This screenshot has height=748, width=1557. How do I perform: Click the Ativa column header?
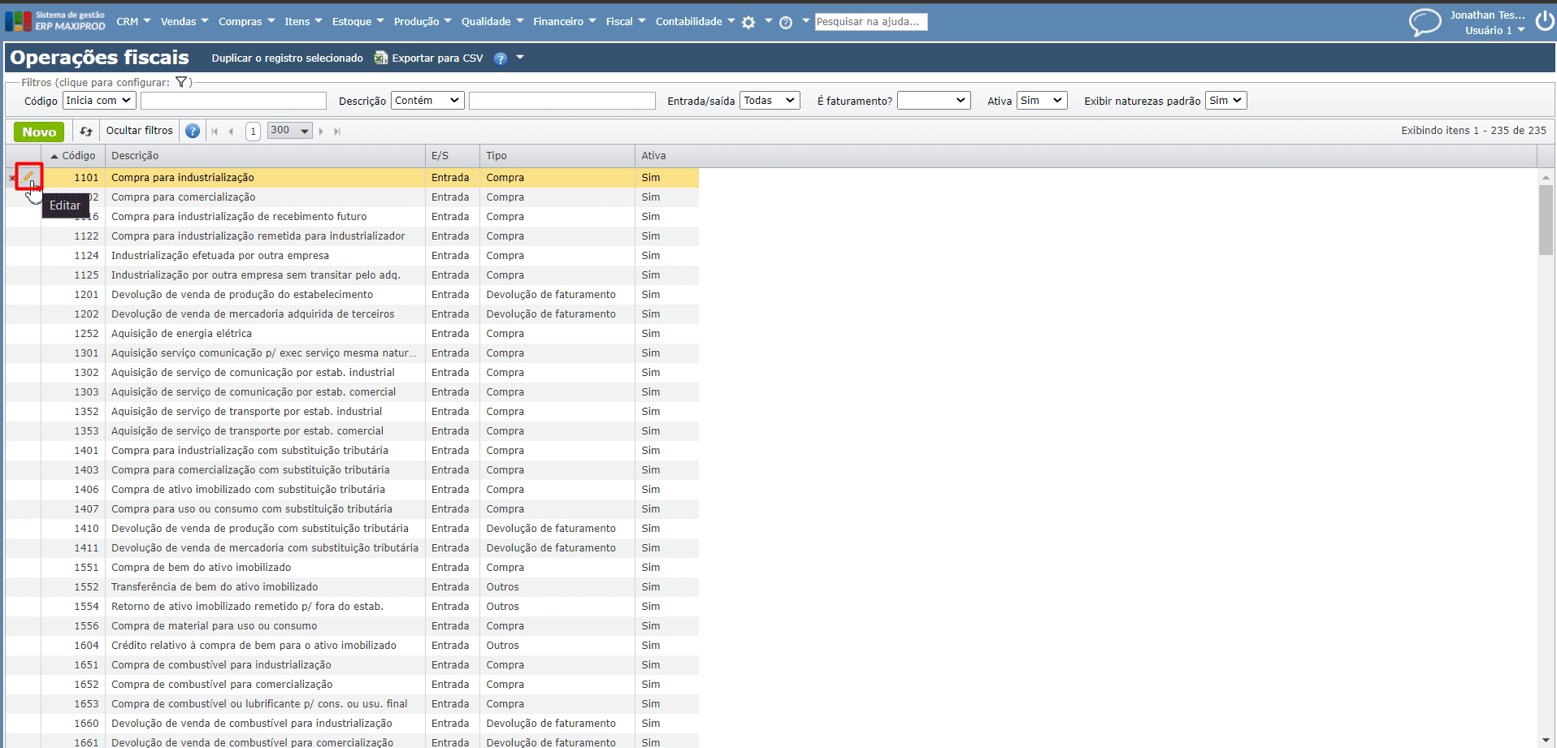click(x=1086, y=156)
